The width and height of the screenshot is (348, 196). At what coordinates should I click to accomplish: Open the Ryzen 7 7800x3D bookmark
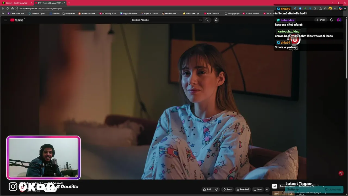tap(212, 13)
